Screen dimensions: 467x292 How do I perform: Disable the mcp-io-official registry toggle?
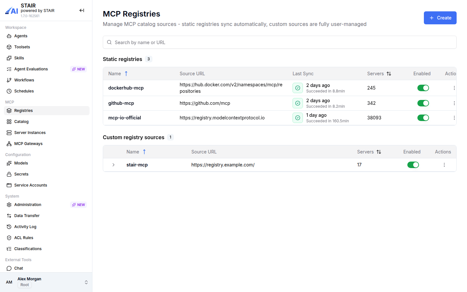(423, 118)
